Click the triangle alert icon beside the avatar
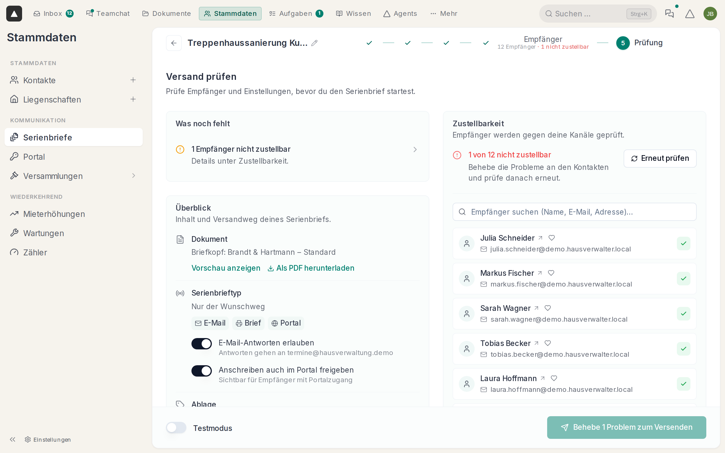Viewport: 725px width, 453px height. 690,14
